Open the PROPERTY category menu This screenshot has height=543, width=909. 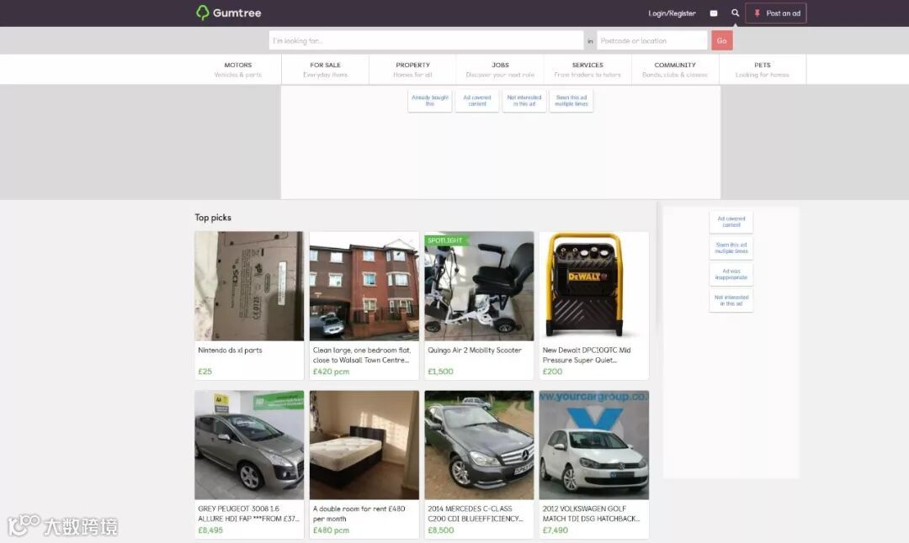pyautogui.click(x=412, y=70)
